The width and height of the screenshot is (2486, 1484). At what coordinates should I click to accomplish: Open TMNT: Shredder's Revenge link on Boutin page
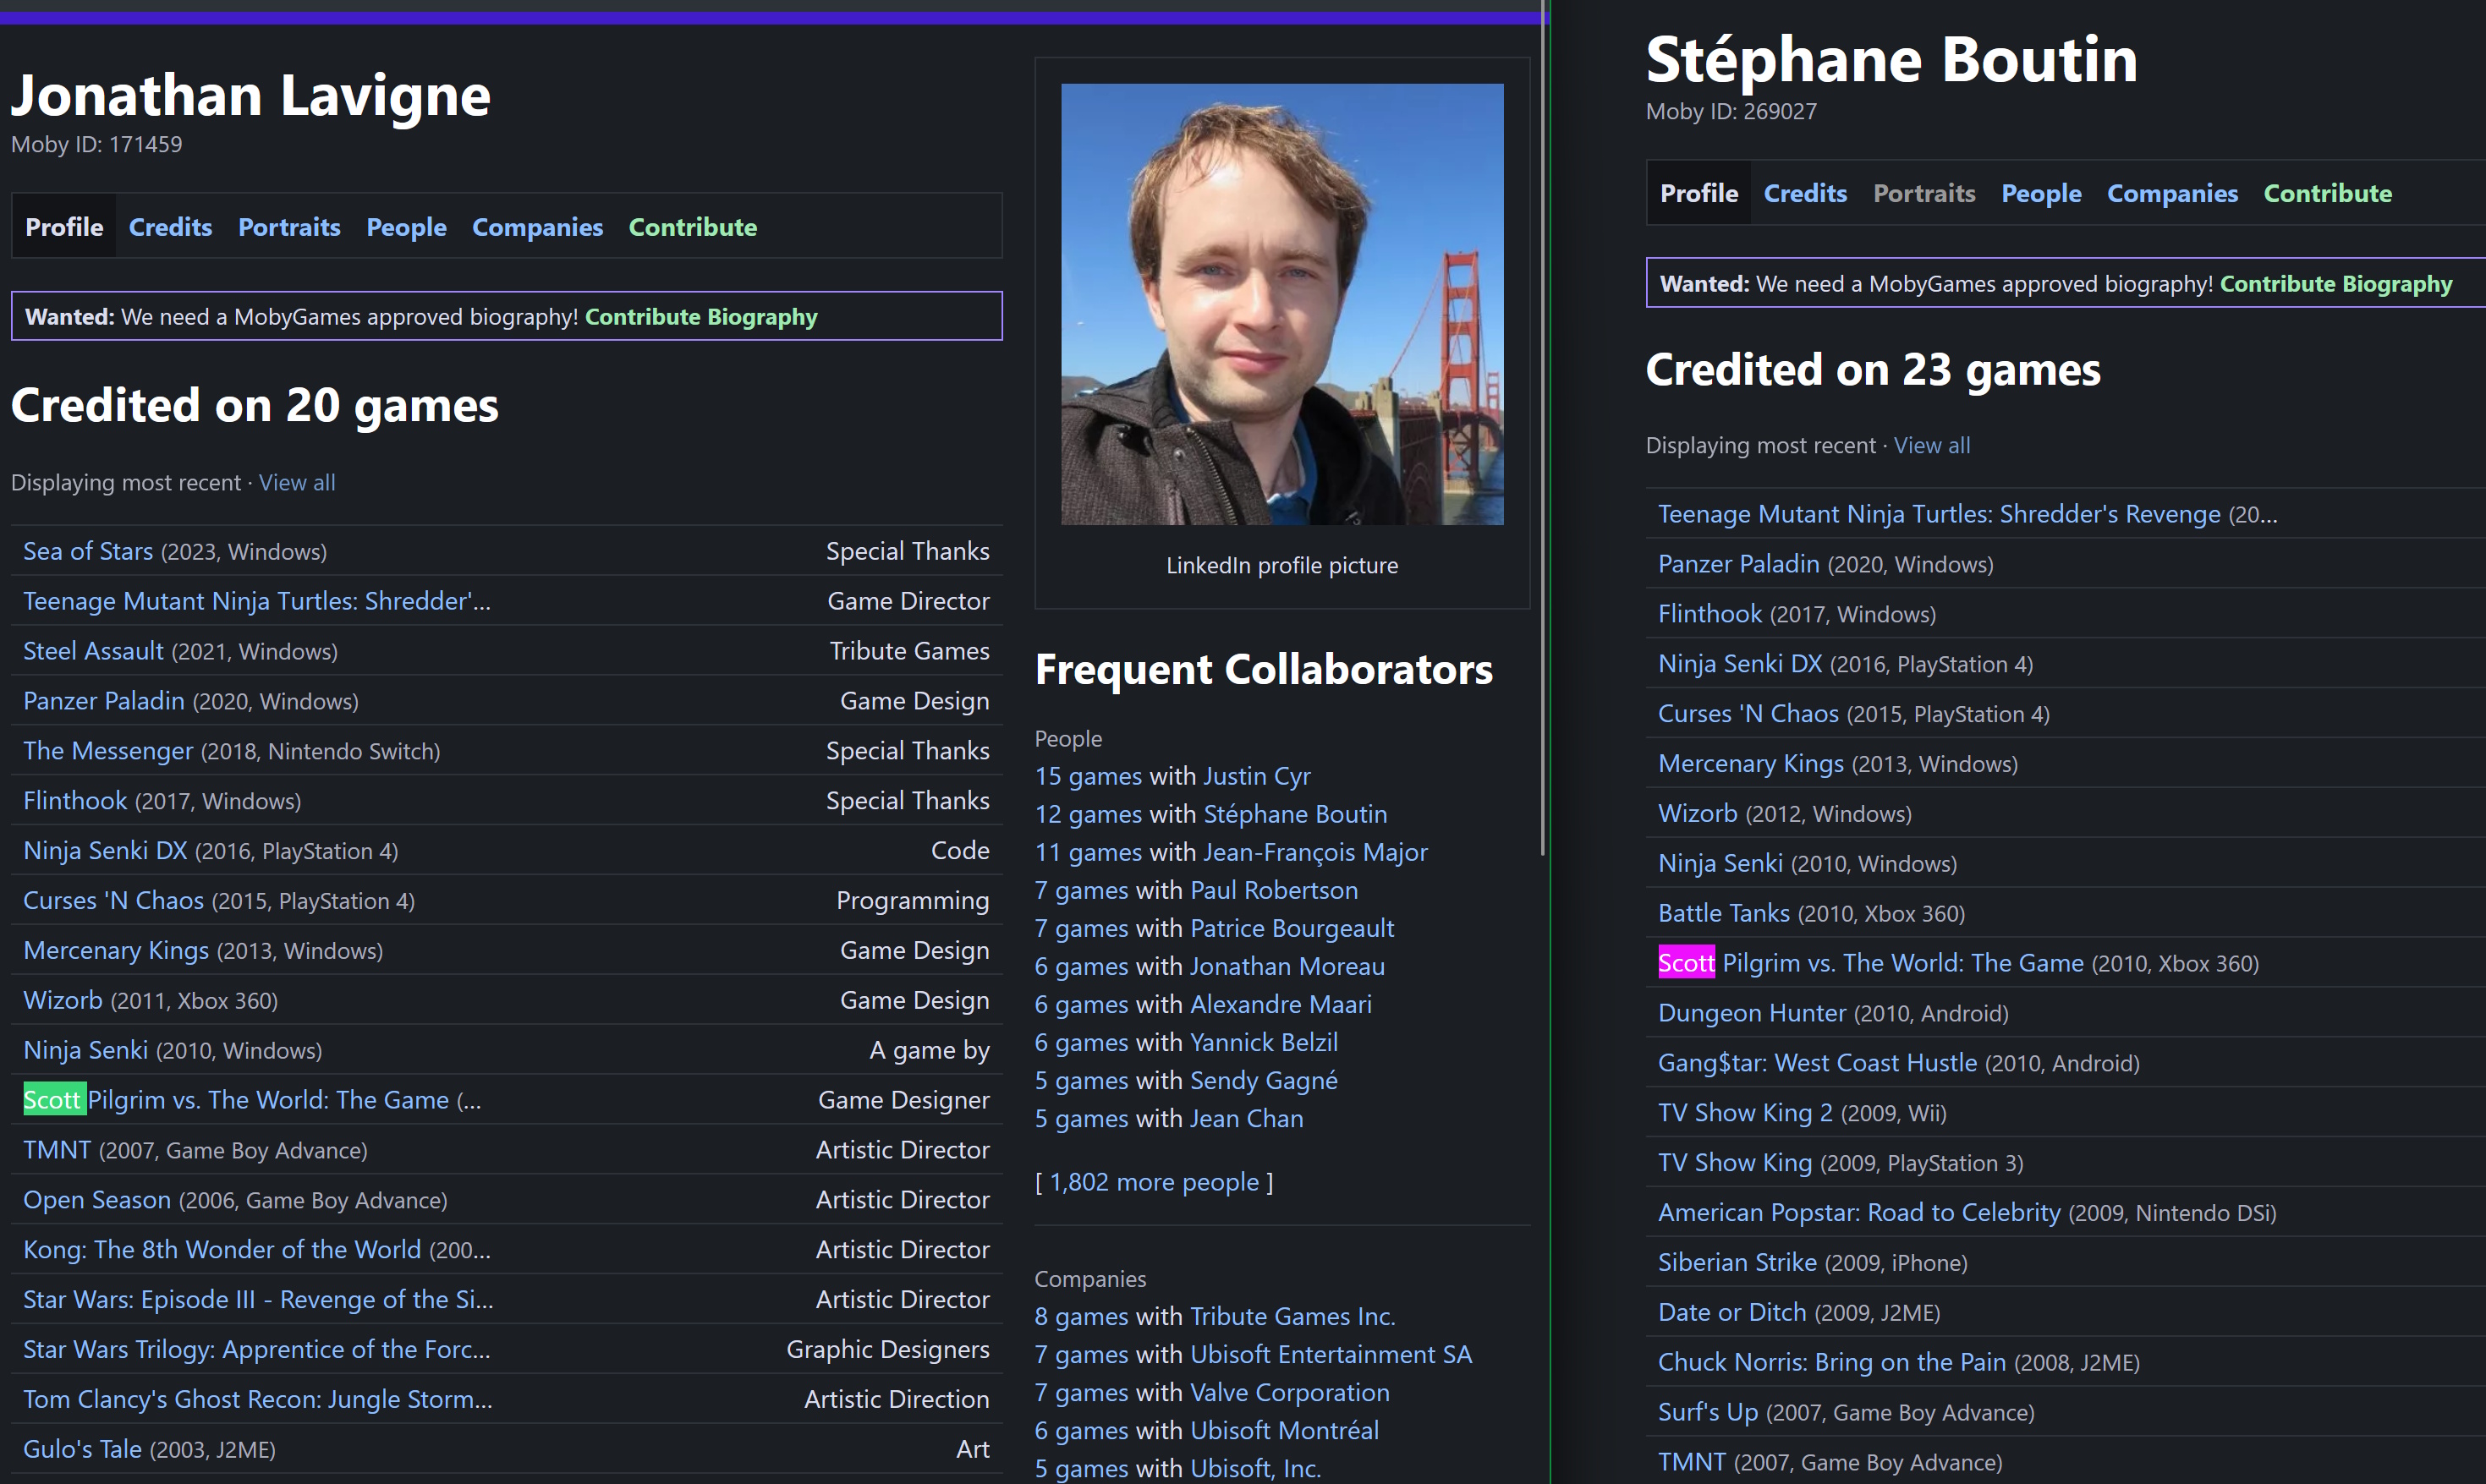(x=1939, y=514)
